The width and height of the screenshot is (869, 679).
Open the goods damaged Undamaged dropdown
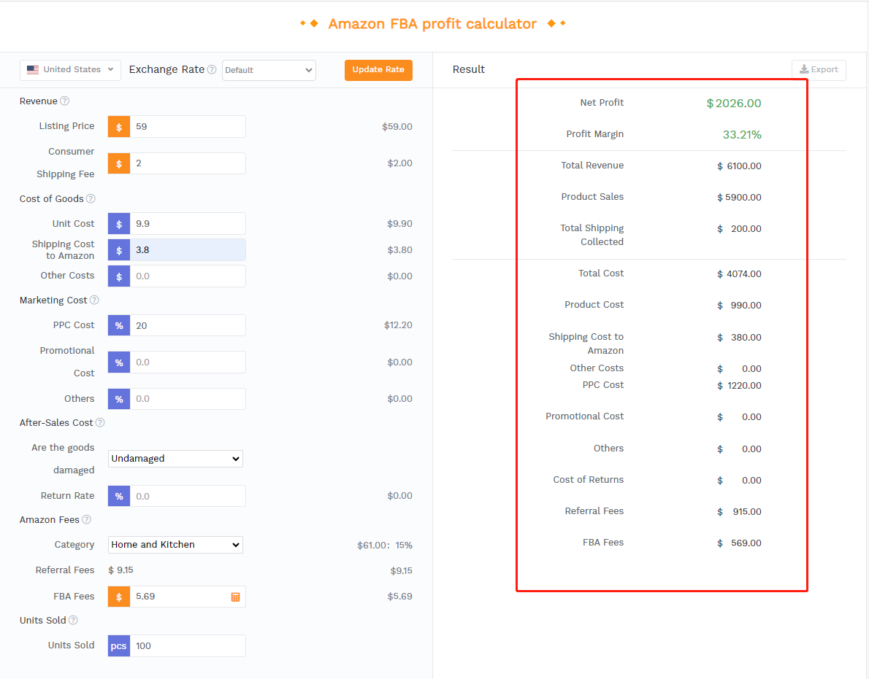(175, 459)
